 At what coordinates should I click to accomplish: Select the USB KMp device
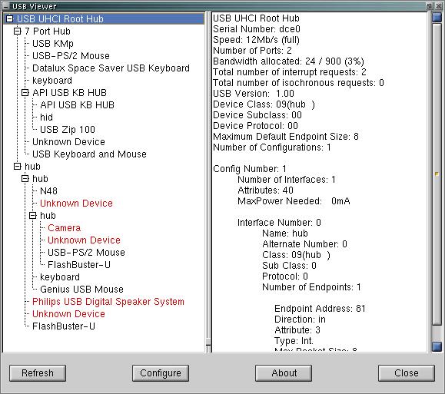tap(53, 44)
